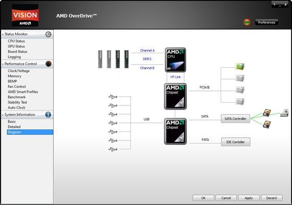Click the red-green status indicator light
292x205 pixels.
247,22
